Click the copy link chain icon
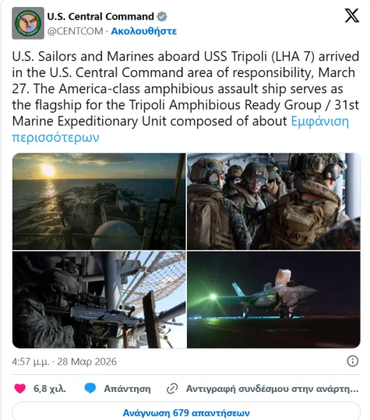Screen dimensions: 370x420 [x=172, y=389]
